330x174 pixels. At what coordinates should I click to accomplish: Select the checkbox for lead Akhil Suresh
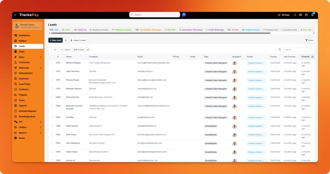pyautogui.click(x=52, y=126)
